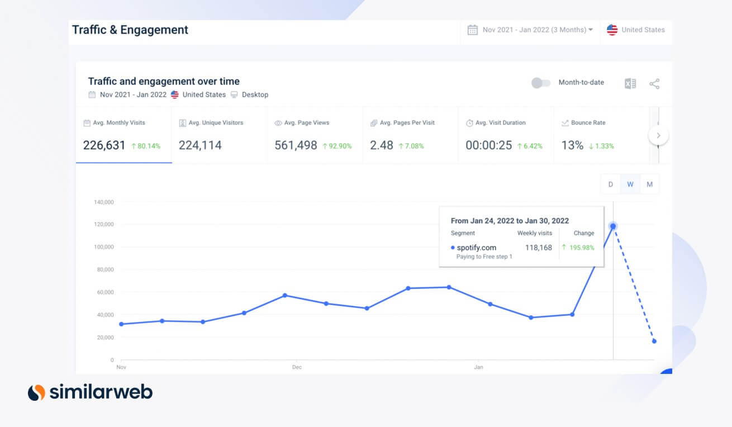
Task: Click the 118,168 weekly visits value
Action: point(538,248)
